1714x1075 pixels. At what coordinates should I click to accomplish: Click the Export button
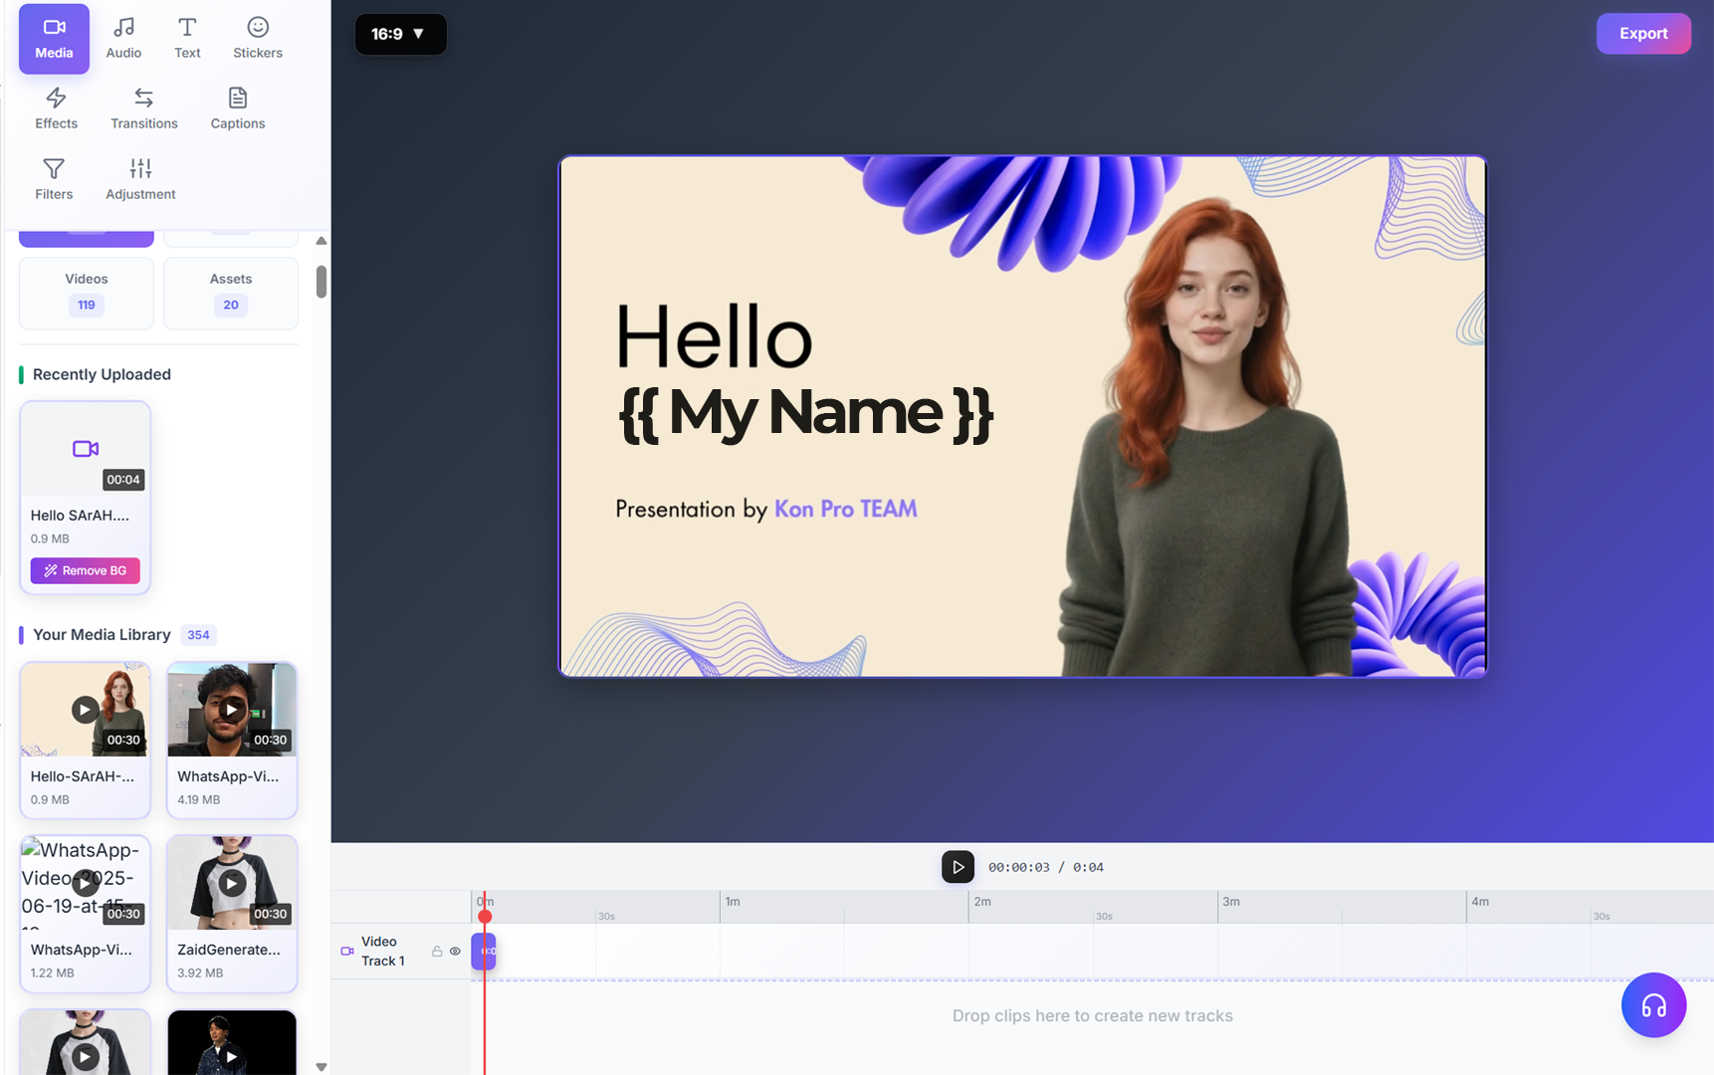pos(1643,33)
